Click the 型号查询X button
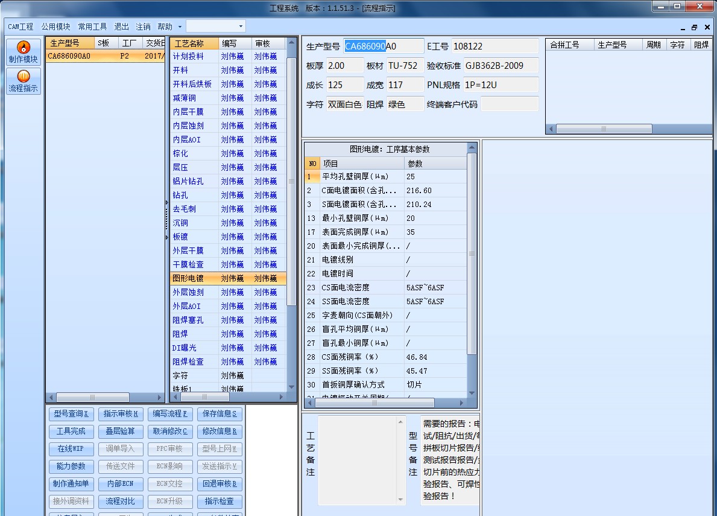This screenshot has width=717, height=516. coord(71,414)
